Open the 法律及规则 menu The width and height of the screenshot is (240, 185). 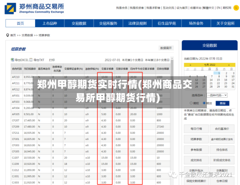click(x=137, y=23)
